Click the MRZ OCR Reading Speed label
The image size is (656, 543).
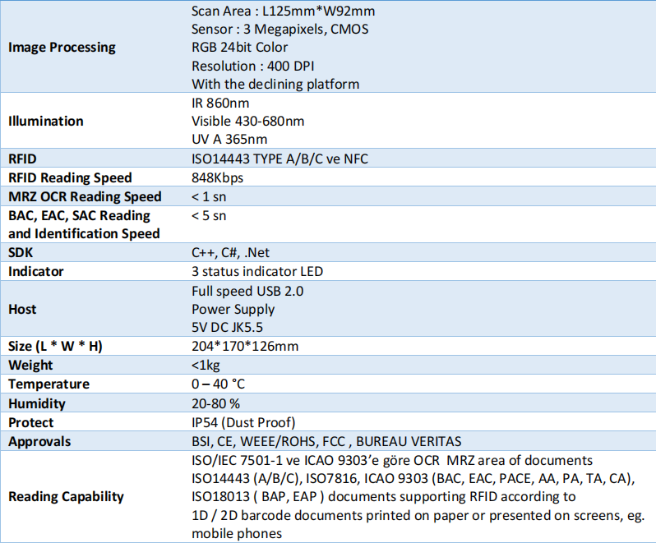[x=85, y=196]
